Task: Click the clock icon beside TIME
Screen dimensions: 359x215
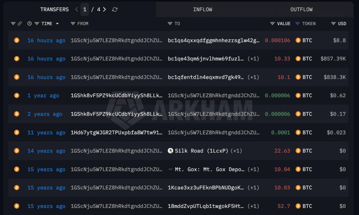Action: pyautogui.click(x=29, y=23)
